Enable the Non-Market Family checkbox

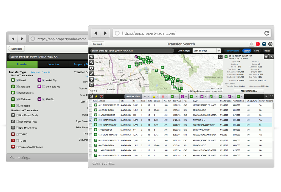[18, 115]
